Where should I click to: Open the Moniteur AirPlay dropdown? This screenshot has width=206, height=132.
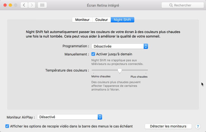[x=70, y=117]
